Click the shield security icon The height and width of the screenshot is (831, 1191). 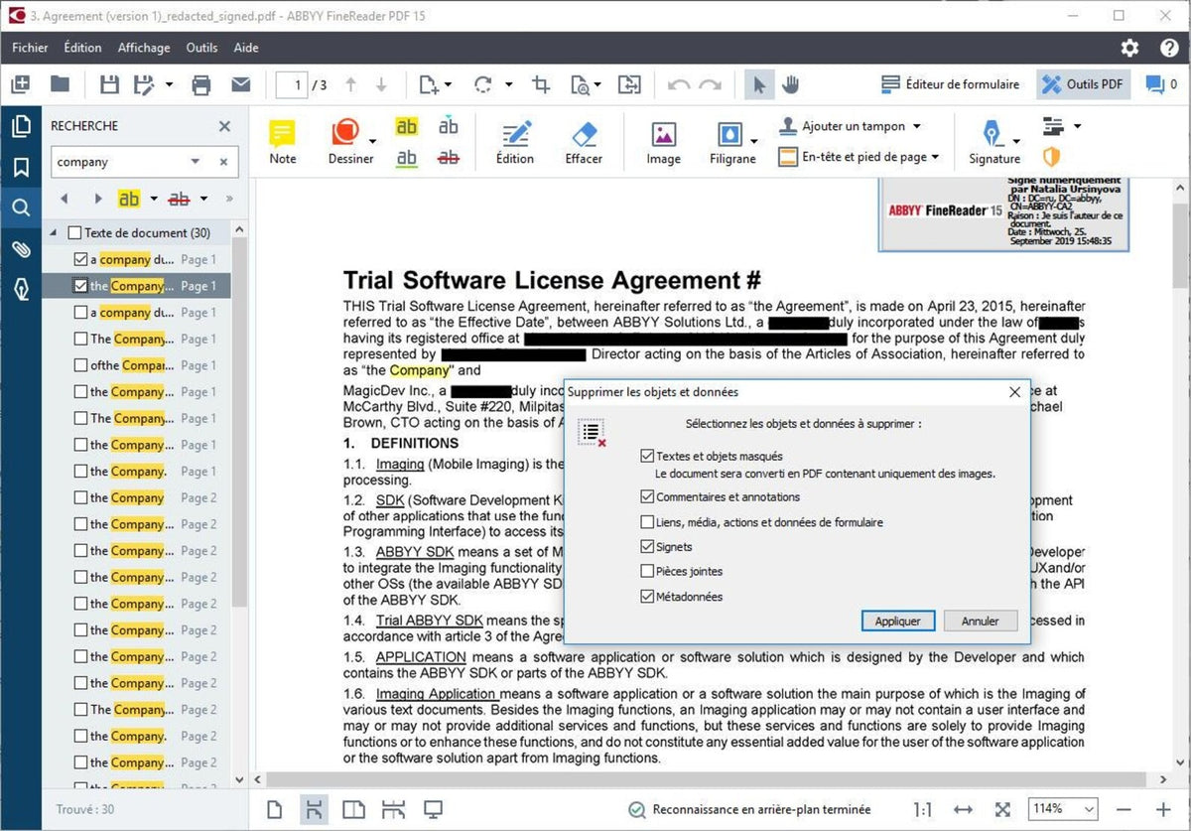[1051, 157]
